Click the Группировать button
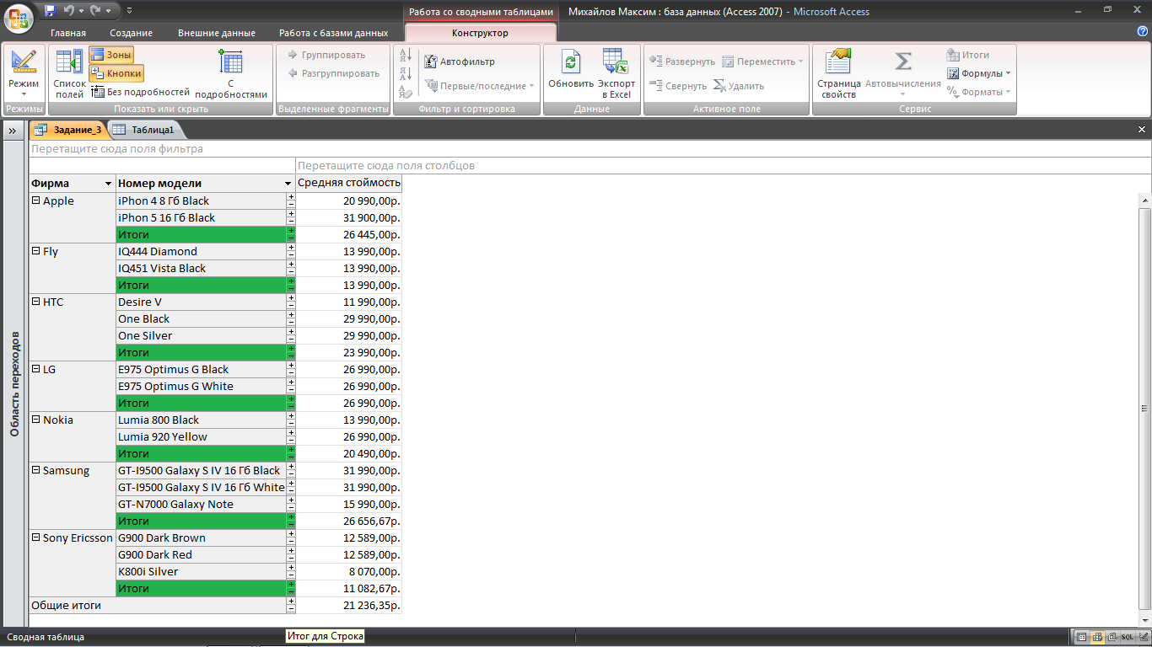This screenshot has height=647, width=1152. 326,55
